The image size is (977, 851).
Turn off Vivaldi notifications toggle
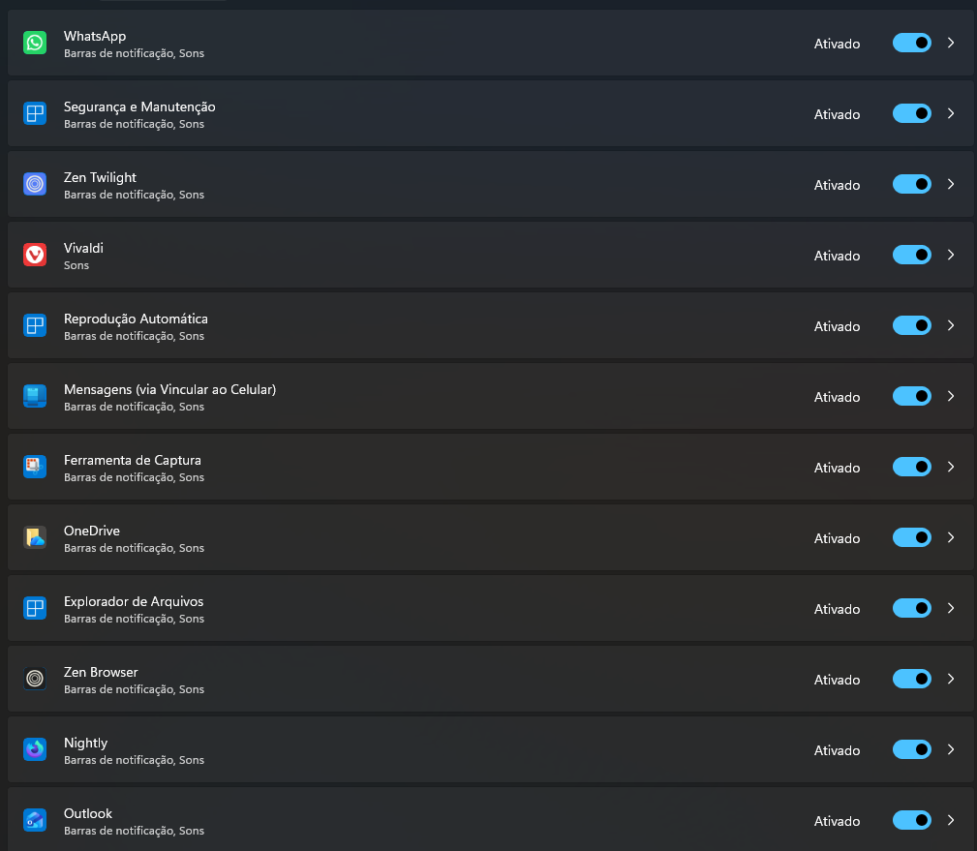(911, 255)
